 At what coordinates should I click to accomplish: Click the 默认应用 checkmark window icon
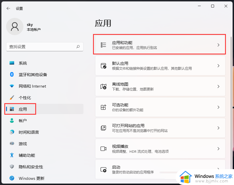click(x=103, y=66)
